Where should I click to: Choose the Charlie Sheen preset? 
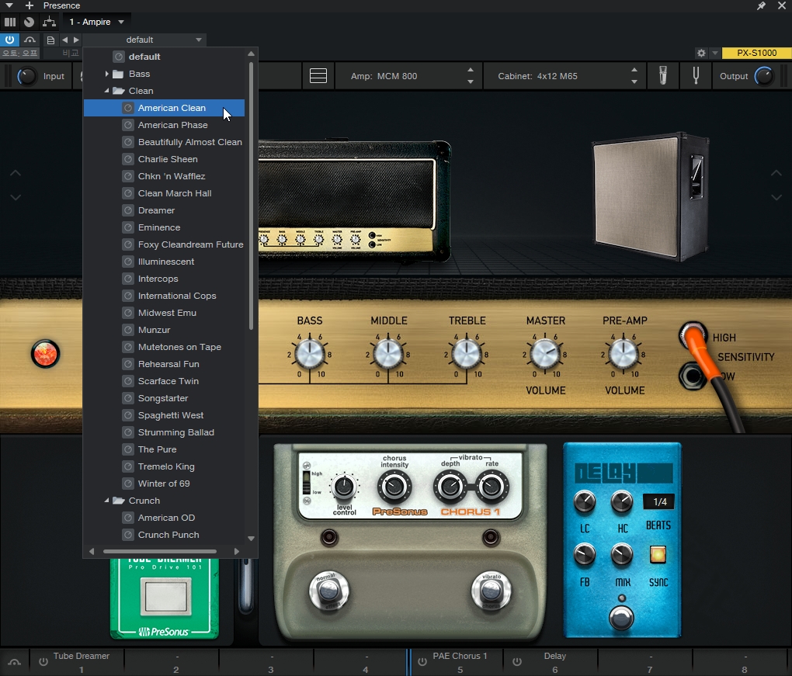[164, 159]
